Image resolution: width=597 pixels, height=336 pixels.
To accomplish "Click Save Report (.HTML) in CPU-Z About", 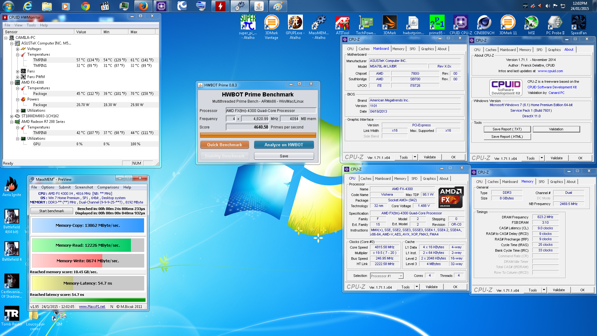I will click(507, 137).
